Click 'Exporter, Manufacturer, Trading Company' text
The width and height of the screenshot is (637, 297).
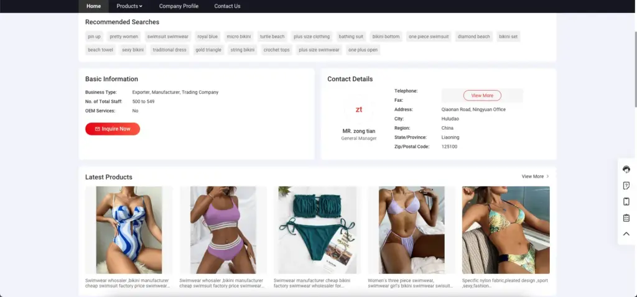click(x=175, y=92)
